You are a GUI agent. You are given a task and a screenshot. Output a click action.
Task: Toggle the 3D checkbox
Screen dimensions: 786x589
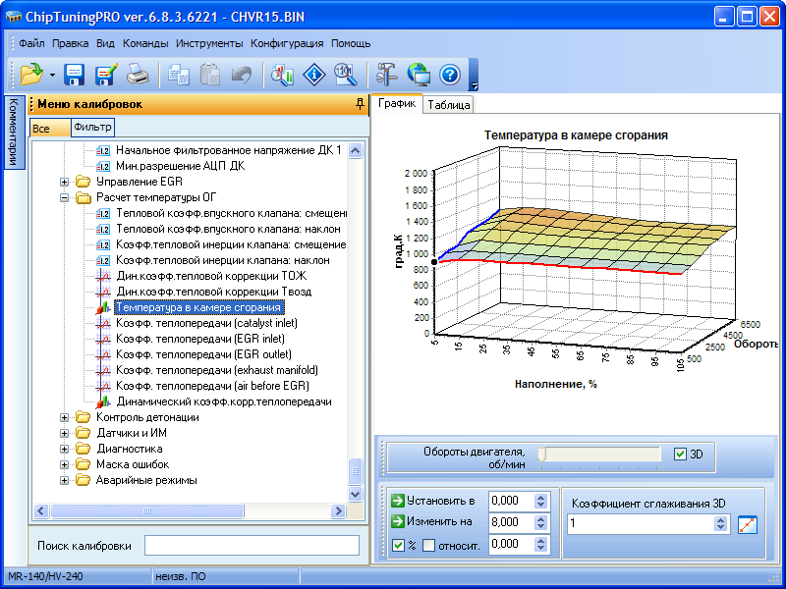(681, 455)
